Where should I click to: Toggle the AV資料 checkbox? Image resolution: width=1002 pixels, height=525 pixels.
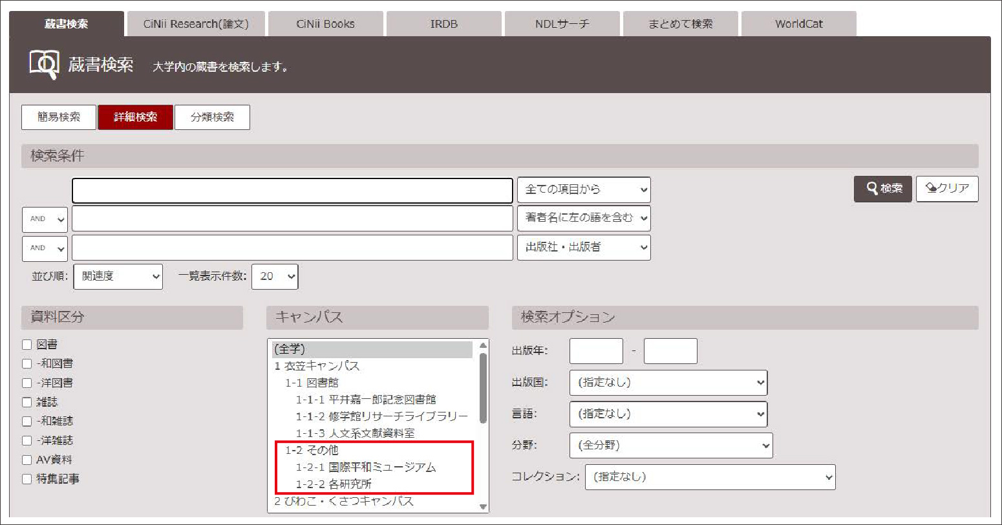pyautogui.click(x=27, y=460)
